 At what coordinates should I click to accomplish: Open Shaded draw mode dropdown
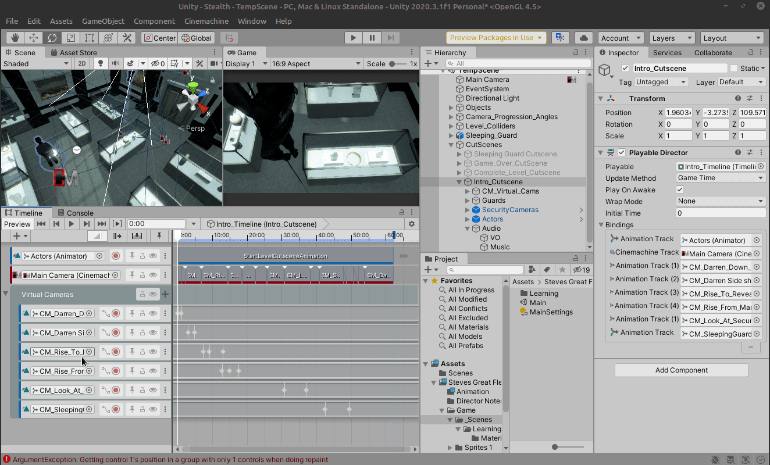click(x=36, y=63)
